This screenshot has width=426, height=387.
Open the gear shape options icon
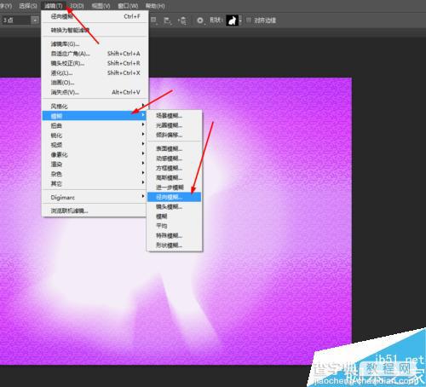point(200,20)
